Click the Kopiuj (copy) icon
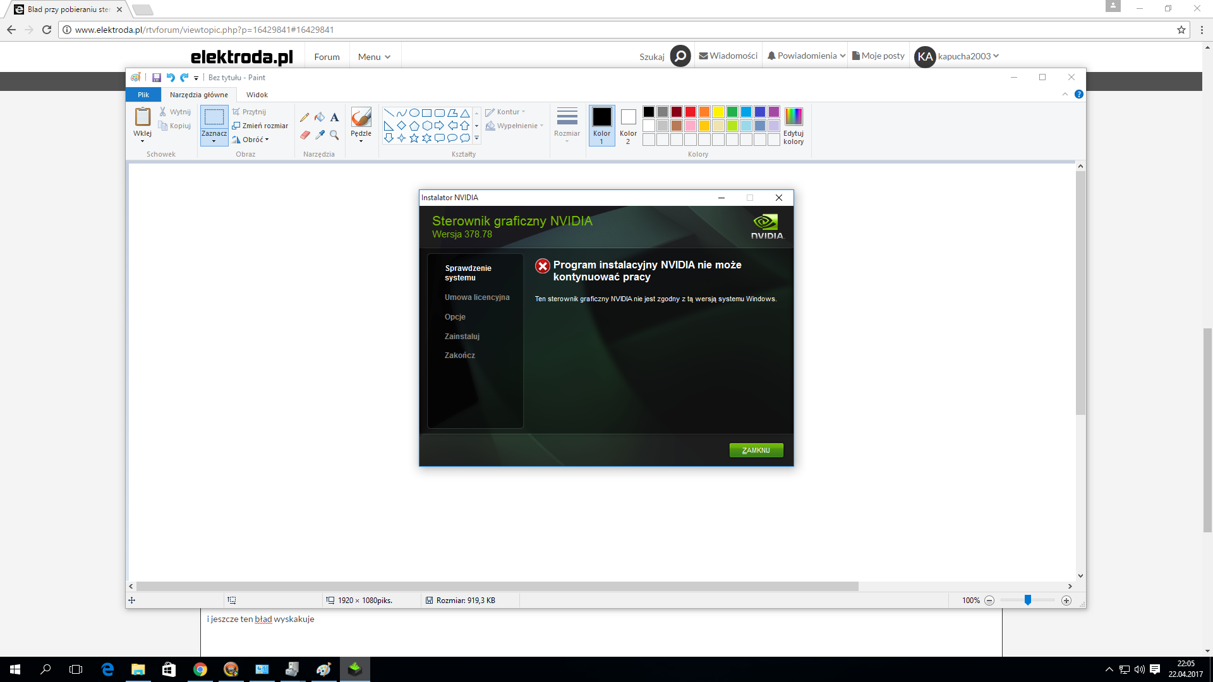1213x682 pixels. point(162,126)
